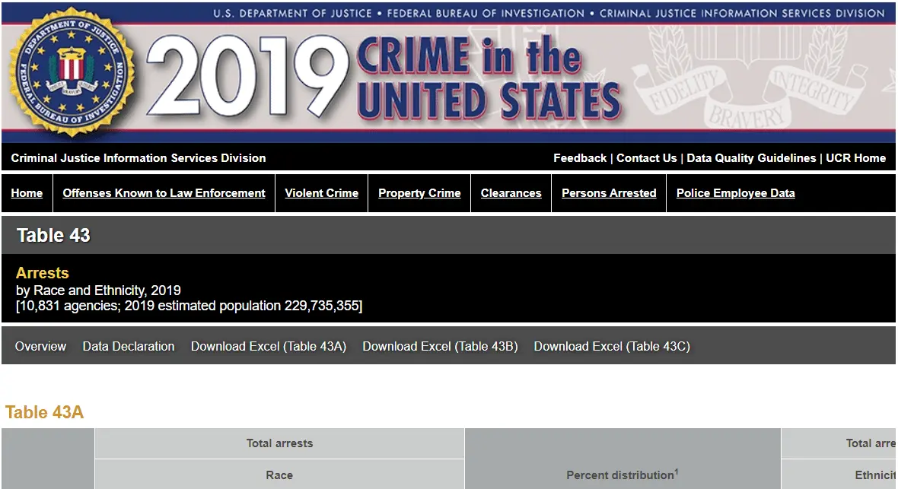This screenshot has width=898, height=489.
Task: Go to UCR Home
Action: pos(855,158)
